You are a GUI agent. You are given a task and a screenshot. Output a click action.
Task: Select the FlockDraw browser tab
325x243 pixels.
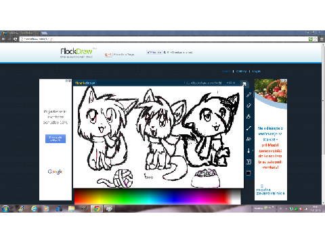coord(21,33)
